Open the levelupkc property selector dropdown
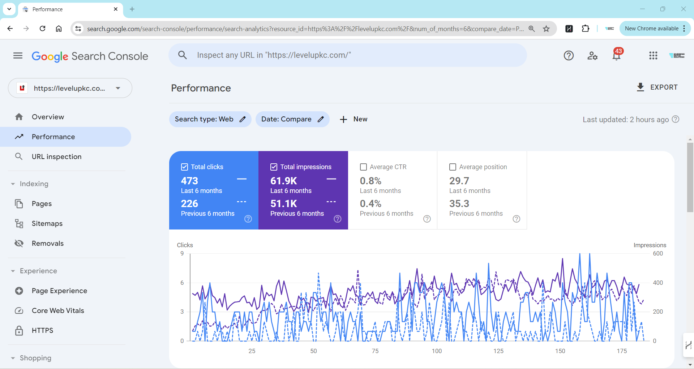This screenshot has height=369, width=694. 70,88
